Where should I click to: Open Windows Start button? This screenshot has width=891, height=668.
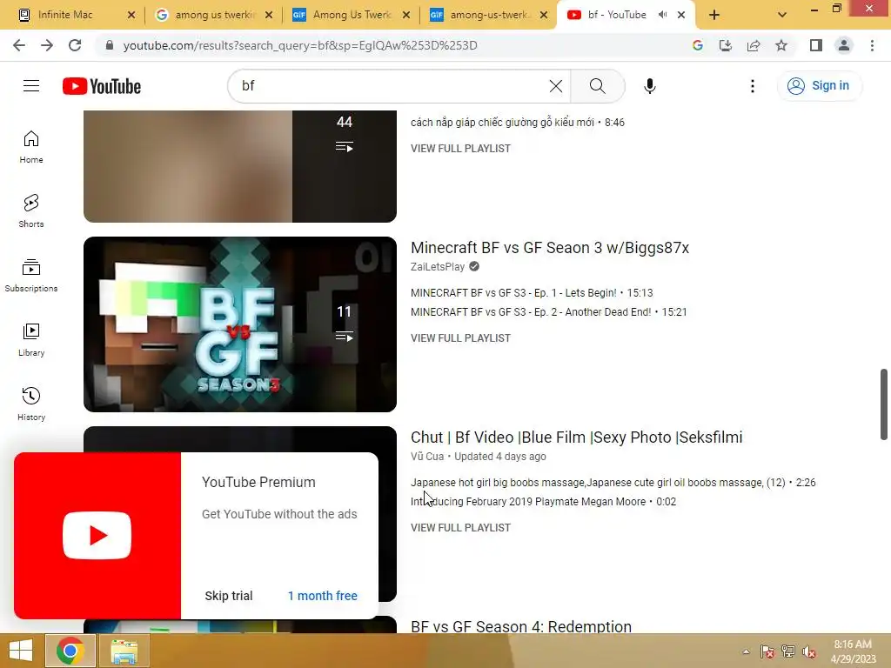point(21,651)
